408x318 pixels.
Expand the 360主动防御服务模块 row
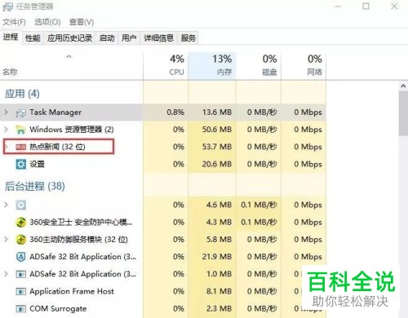(x=7, y=239)
